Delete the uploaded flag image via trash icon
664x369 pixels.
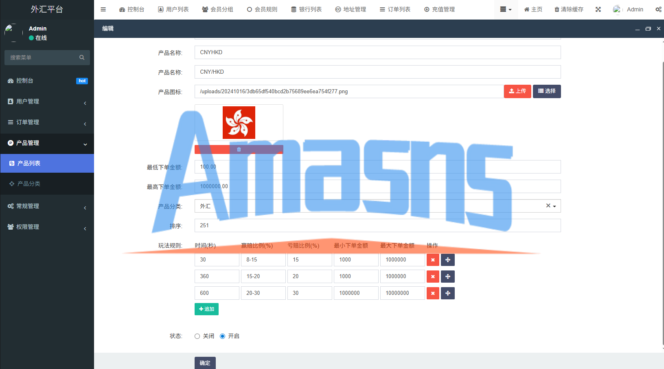click(x=239, y=149)
